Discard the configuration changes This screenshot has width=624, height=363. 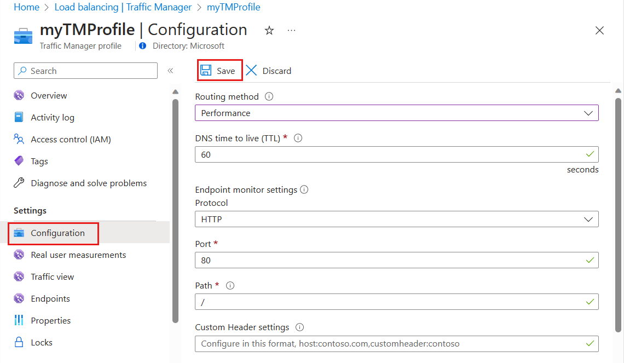[269, 71]
